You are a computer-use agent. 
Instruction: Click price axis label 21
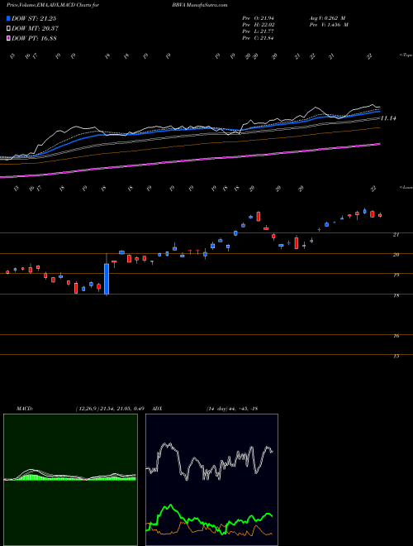(396, 235)
